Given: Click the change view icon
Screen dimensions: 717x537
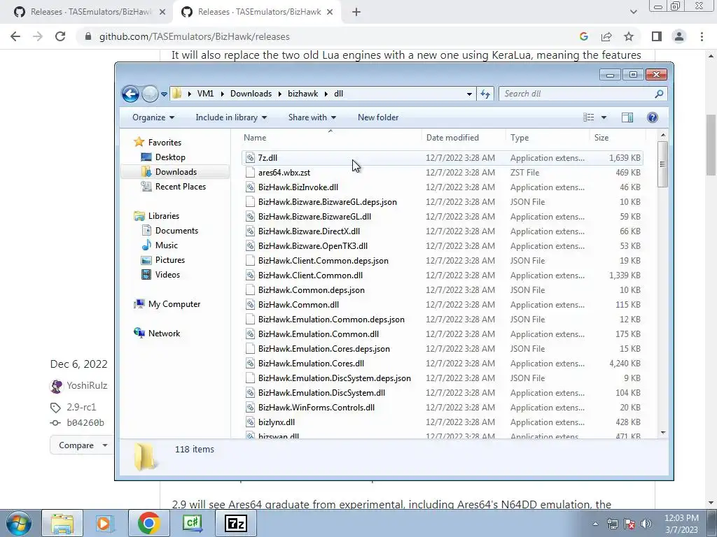Looking at the screenshot, I should 588,117.
